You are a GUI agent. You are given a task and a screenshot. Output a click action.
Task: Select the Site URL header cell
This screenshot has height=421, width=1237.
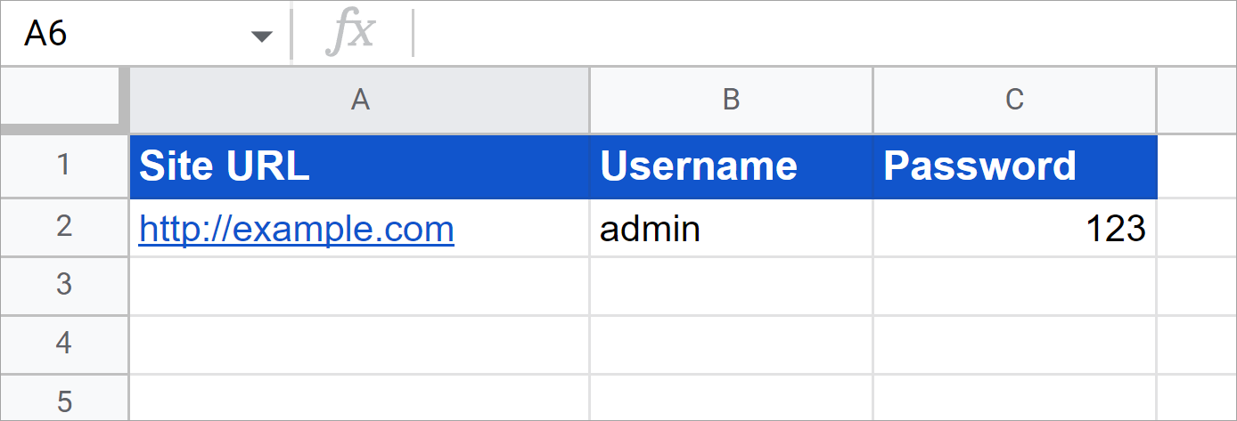point(360,166)
